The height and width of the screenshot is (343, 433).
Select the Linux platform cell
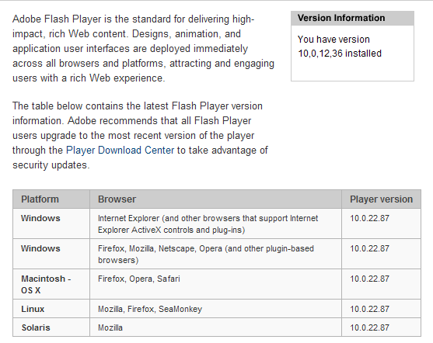click(x=51, y=309)
